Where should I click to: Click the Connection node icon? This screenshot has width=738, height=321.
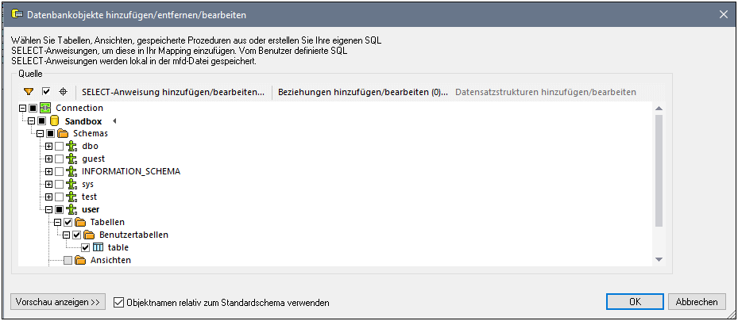point(45,108)
